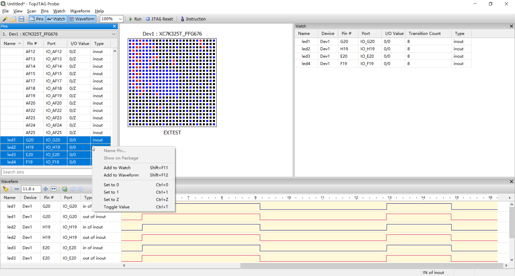Select the led2 row in the Watch table
The image size is (515, 276).
tap(383, 49)
